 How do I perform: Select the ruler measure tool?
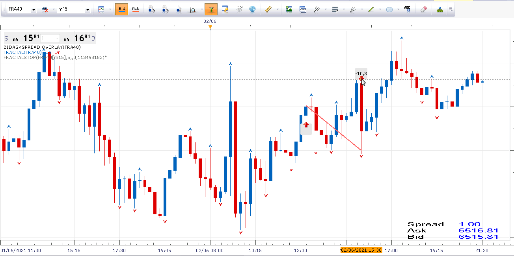[x=269, y=9]
